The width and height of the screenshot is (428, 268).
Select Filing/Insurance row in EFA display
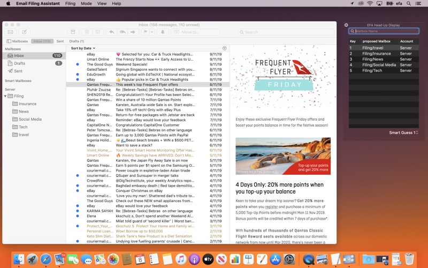pos(384,54)
